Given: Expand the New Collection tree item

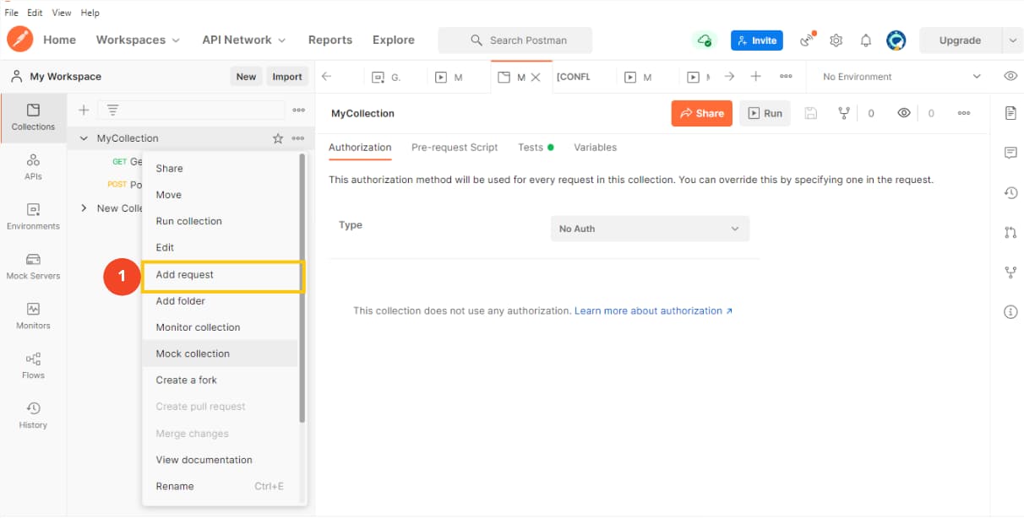Looking at the screenshot, I should point(83,208).
